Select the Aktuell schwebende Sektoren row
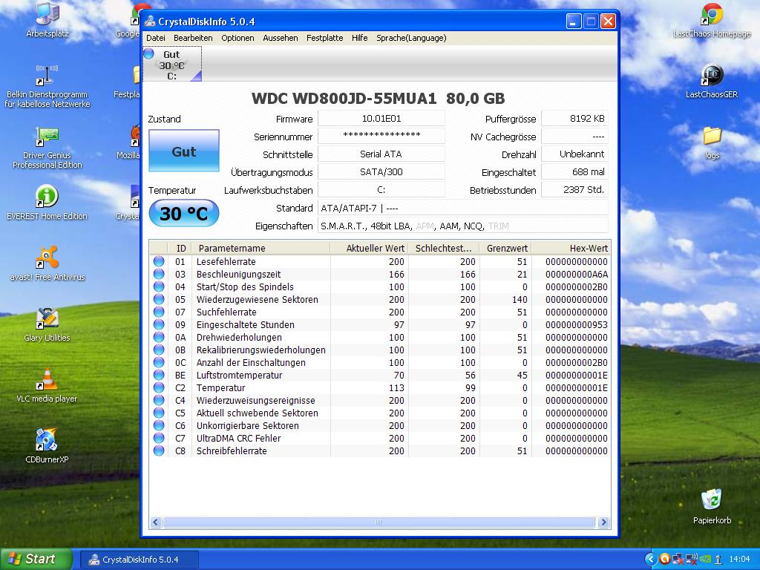 tap(379, 413)
